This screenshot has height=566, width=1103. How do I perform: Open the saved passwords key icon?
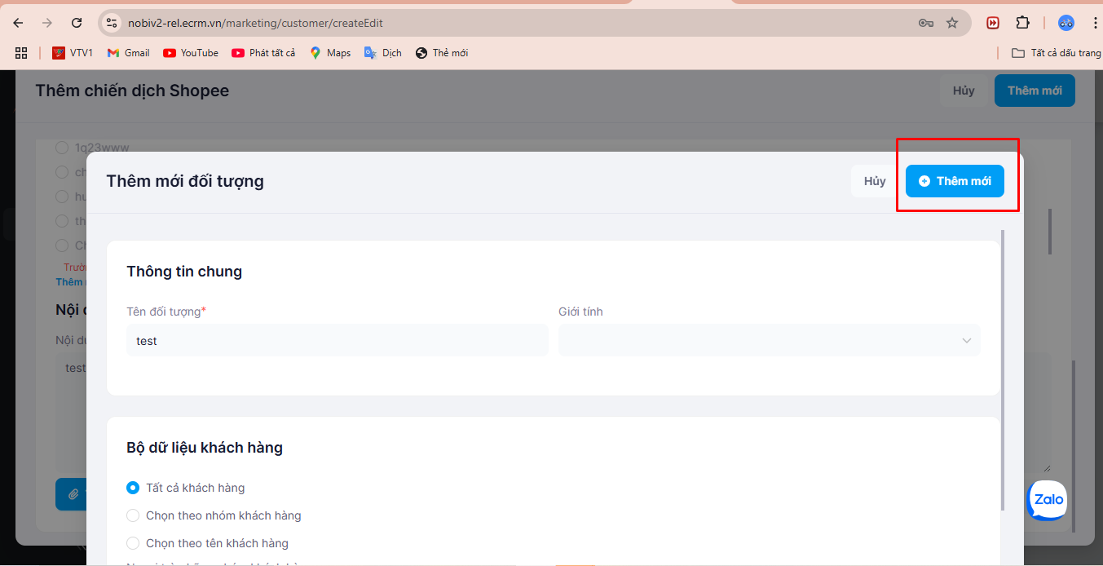click(x=925, y=23)
